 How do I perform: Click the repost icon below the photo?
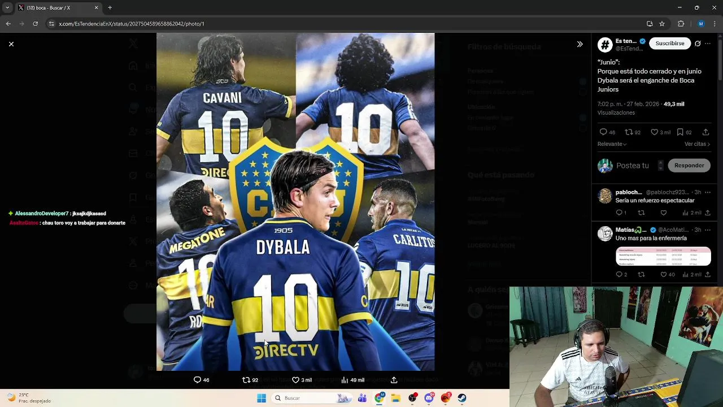(246, 380)
